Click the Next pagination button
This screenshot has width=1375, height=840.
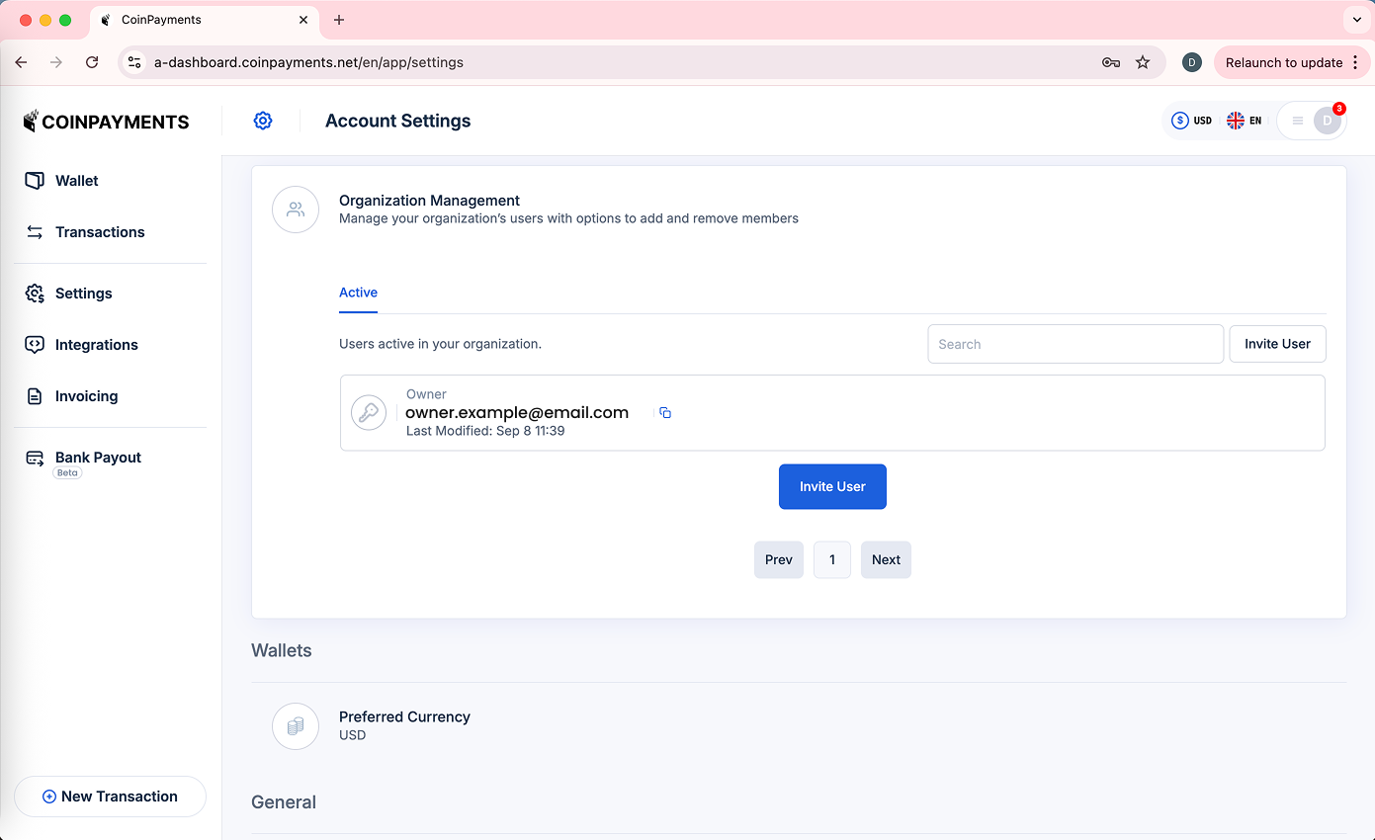click(x=886, y=559)
